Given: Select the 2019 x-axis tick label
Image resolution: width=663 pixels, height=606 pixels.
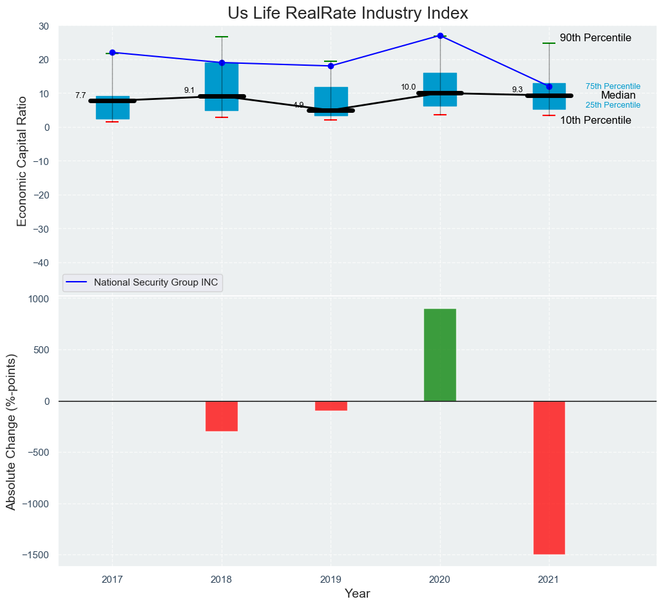Looking at the screenshot, I should pyautogui.click(x=331, y=580).
